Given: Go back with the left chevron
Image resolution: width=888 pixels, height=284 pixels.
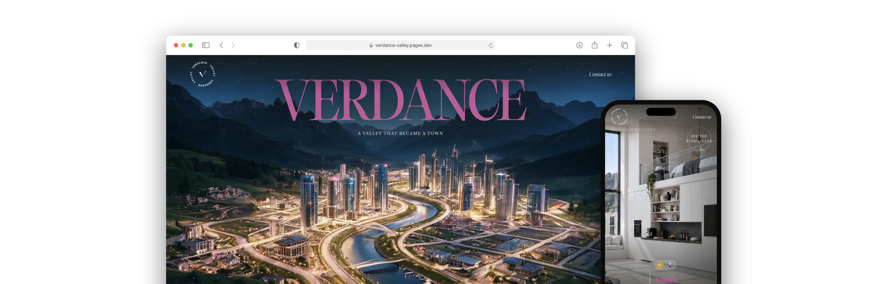Looking at the screenshot, I should click(221, 45).
